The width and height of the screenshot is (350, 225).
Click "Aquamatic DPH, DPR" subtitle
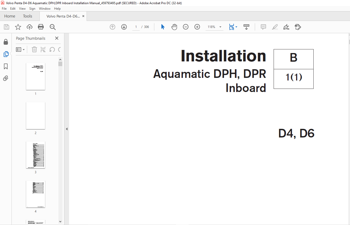(x=210, y=74)
